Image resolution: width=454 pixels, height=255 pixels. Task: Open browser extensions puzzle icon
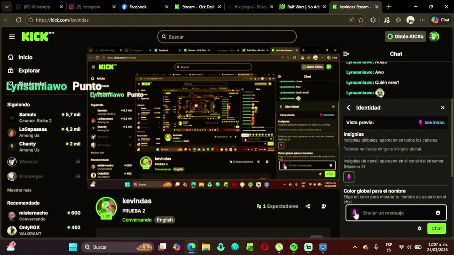(x=373, y=20)
